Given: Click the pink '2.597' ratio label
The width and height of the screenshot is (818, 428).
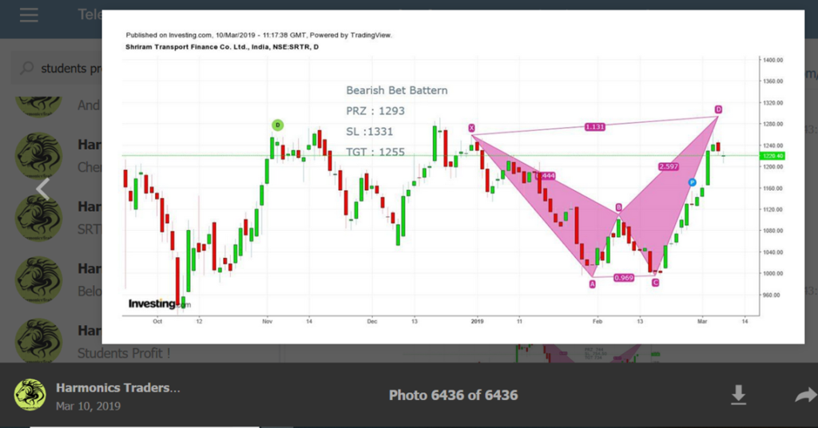Looking at the screenshot, I should click(x=669, y=167).
